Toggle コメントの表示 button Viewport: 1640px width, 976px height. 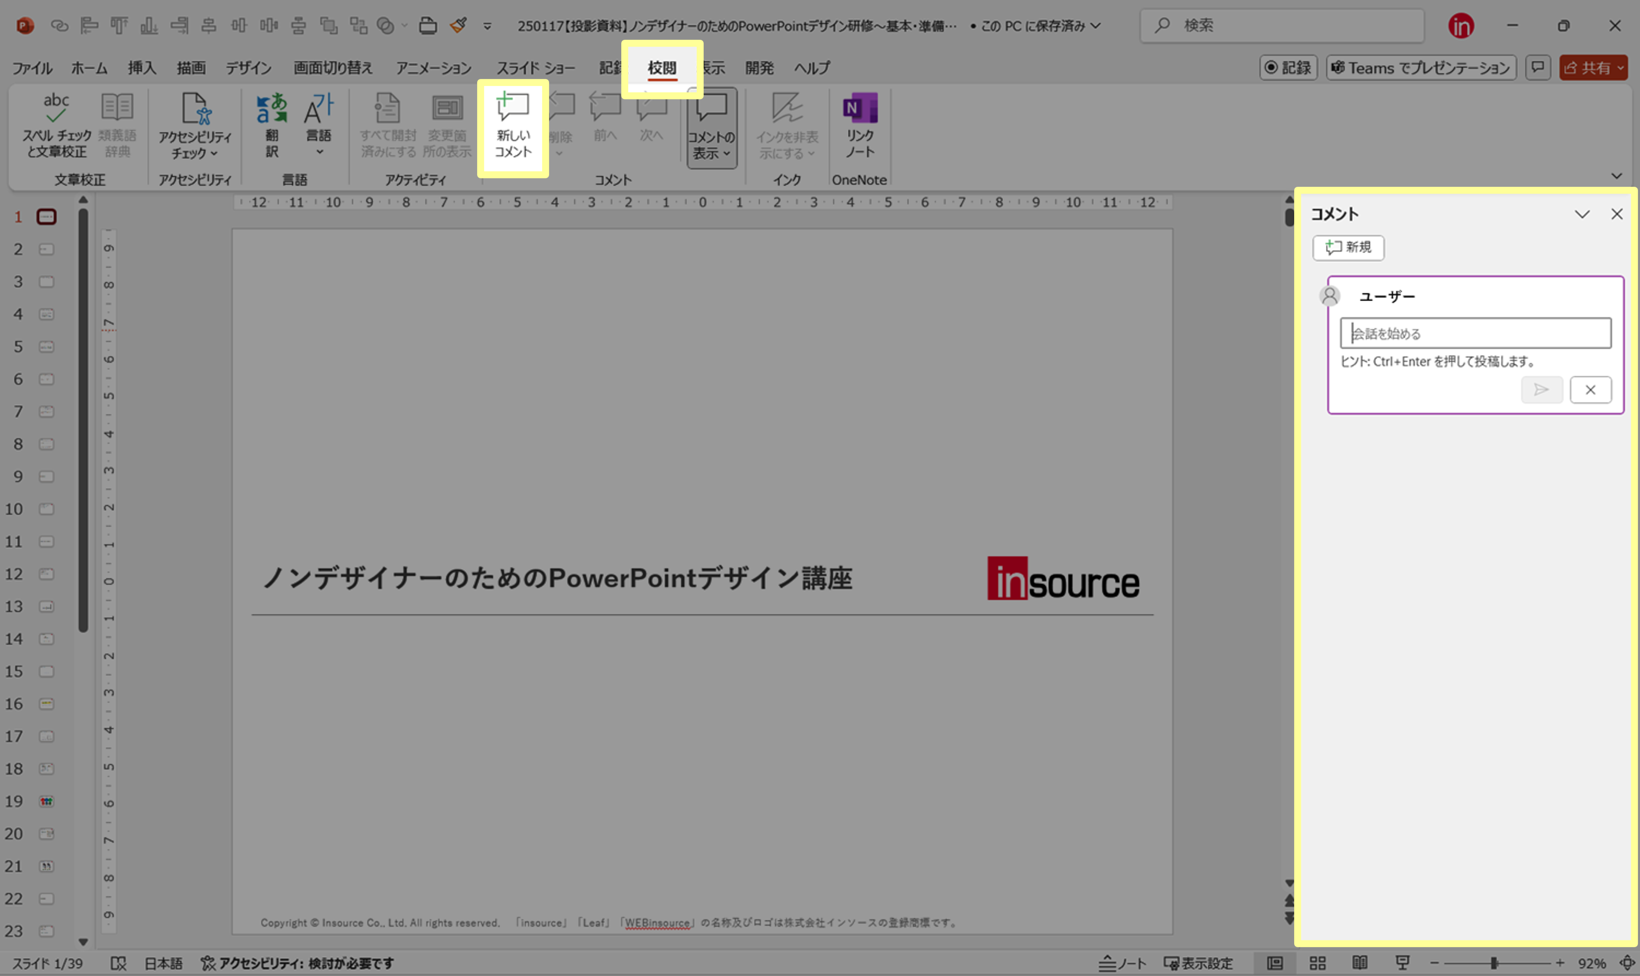click(712, 127)
